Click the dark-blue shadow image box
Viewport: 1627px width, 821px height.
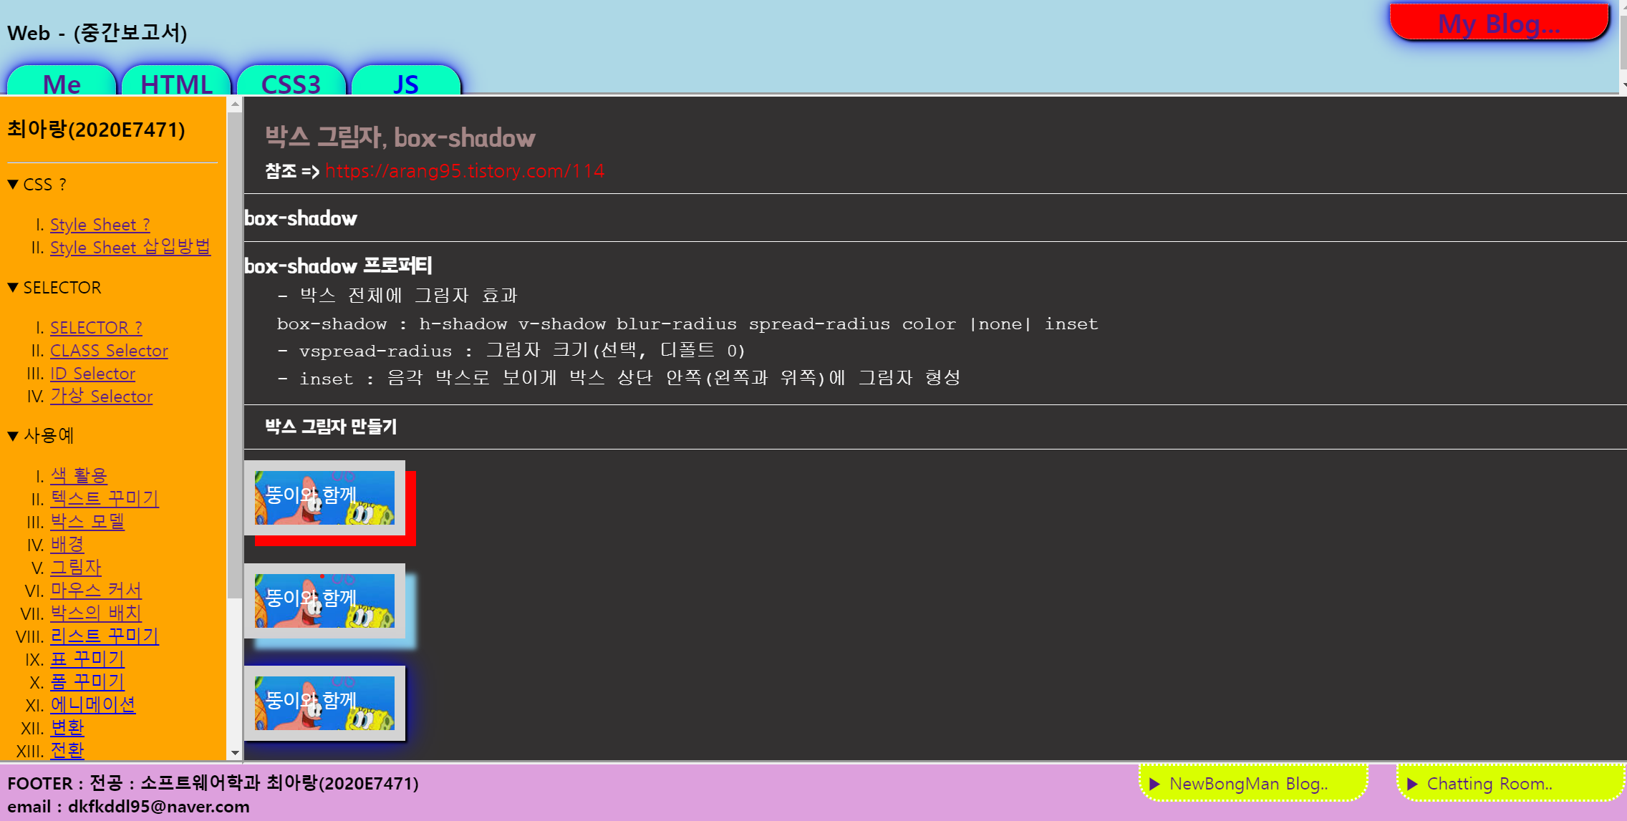pyautogui.click(x=324, y=703)
